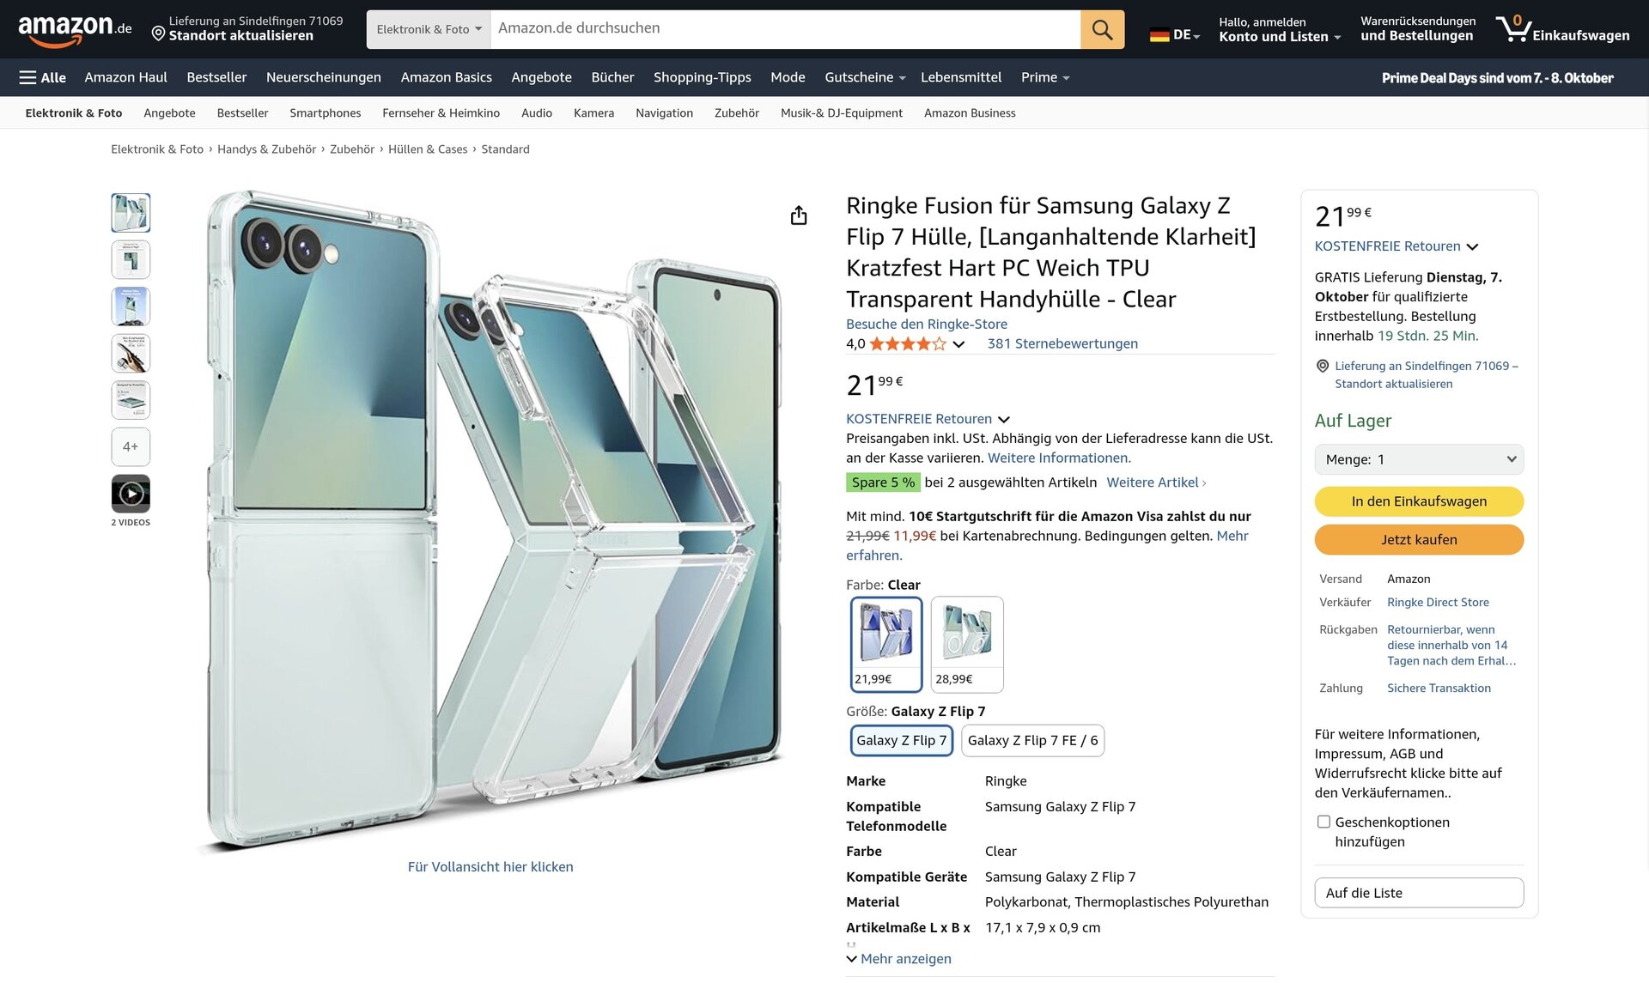The height and width of the screenshot is (983, 1649).
Task: Open the Elektronik & Foto search category dropdown
Action: [x=429, y=30]
